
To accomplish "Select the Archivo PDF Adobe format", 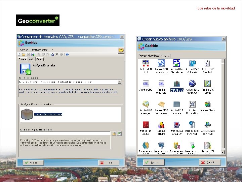I will [146, 125].
